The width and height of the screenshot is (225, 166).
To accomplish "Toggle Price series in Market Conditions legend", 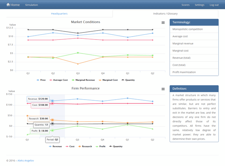I will (x=42, y=80).
